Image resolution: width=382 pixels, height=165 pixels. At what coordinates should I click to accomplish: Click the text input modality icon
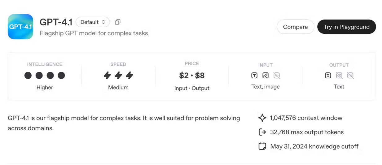254,75
